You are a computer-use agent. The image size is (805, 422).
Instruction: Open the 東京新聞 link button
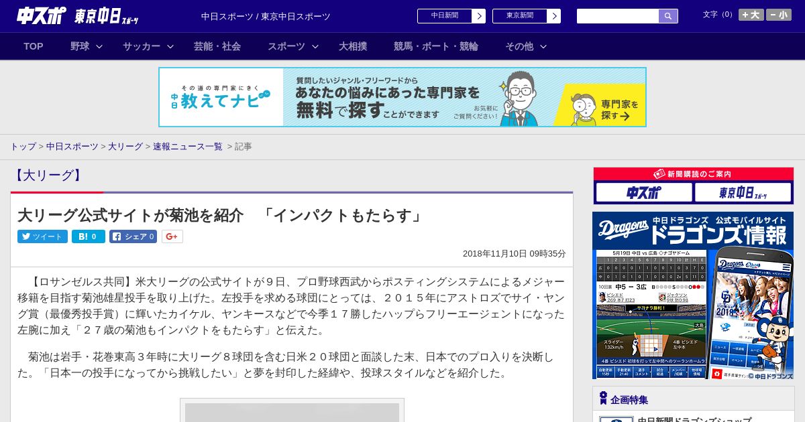click(519, 16)
